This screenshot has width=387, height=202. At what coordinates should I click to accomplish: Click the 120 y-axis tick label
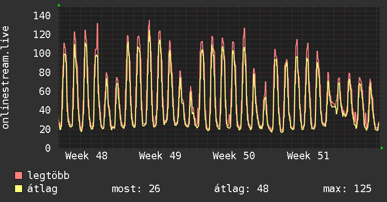pos(42,35)
